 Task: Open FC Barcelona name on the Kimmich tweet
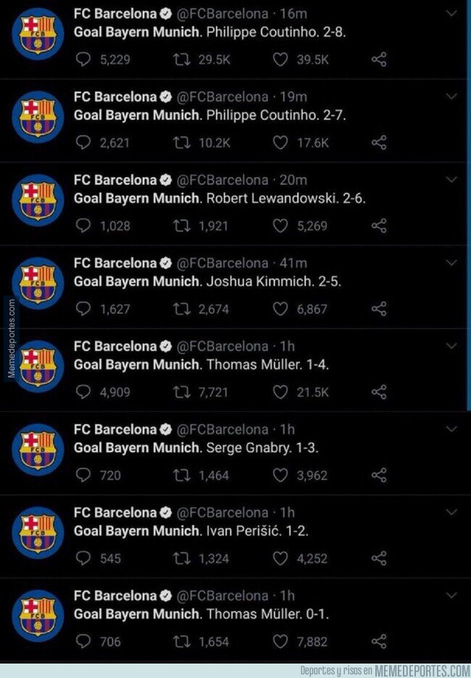pyautogui.click(x=115, y=263)
